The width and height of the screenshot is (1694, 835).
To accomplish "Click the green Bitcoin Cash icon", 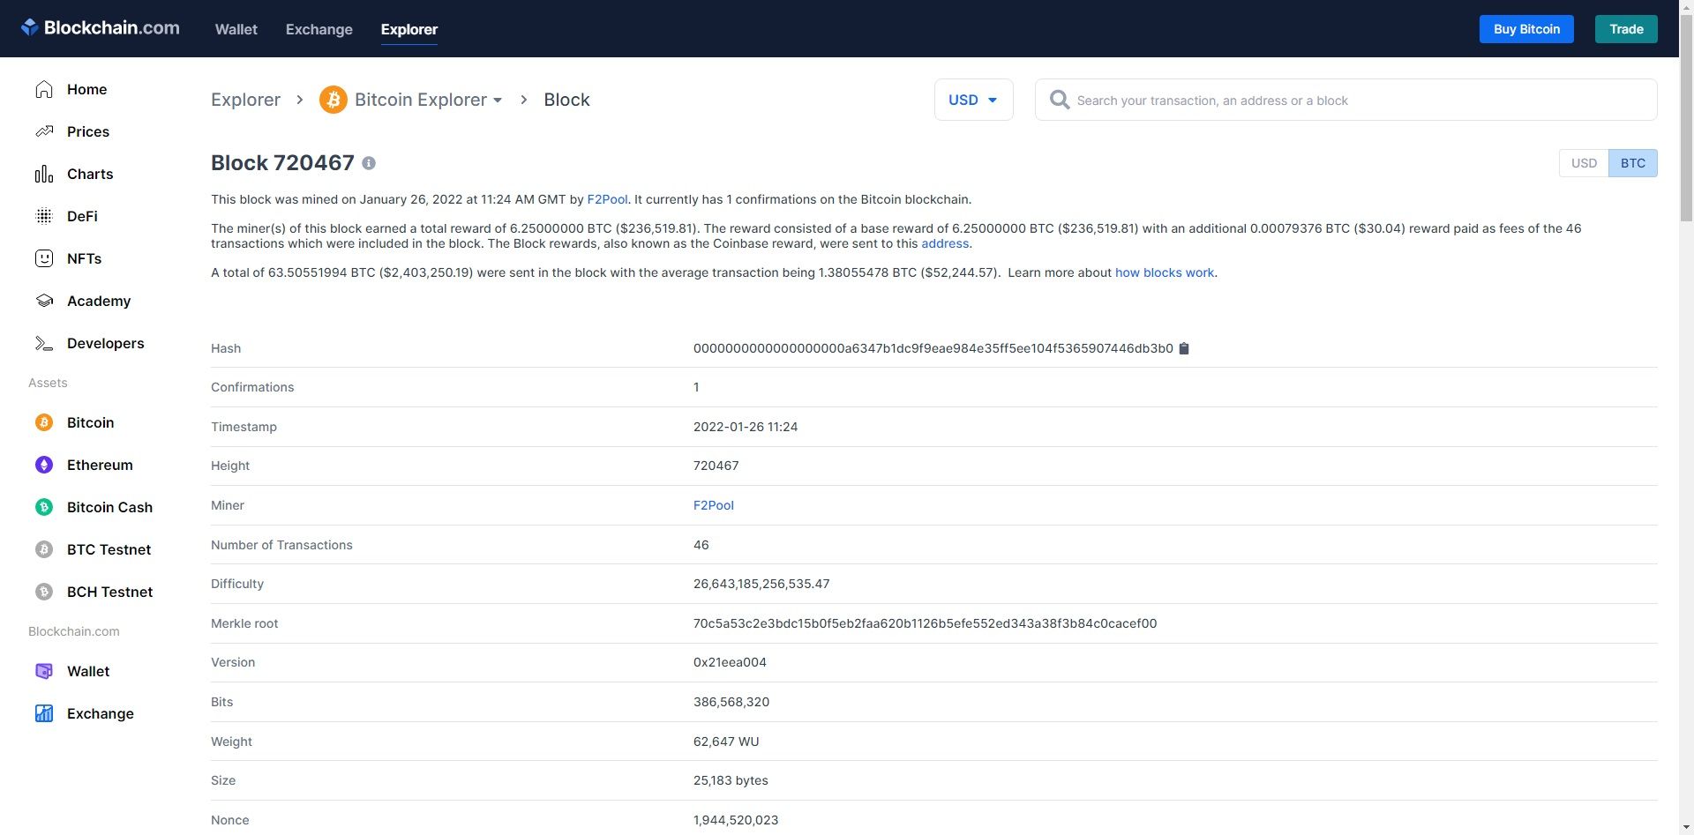I will (44, 507).
